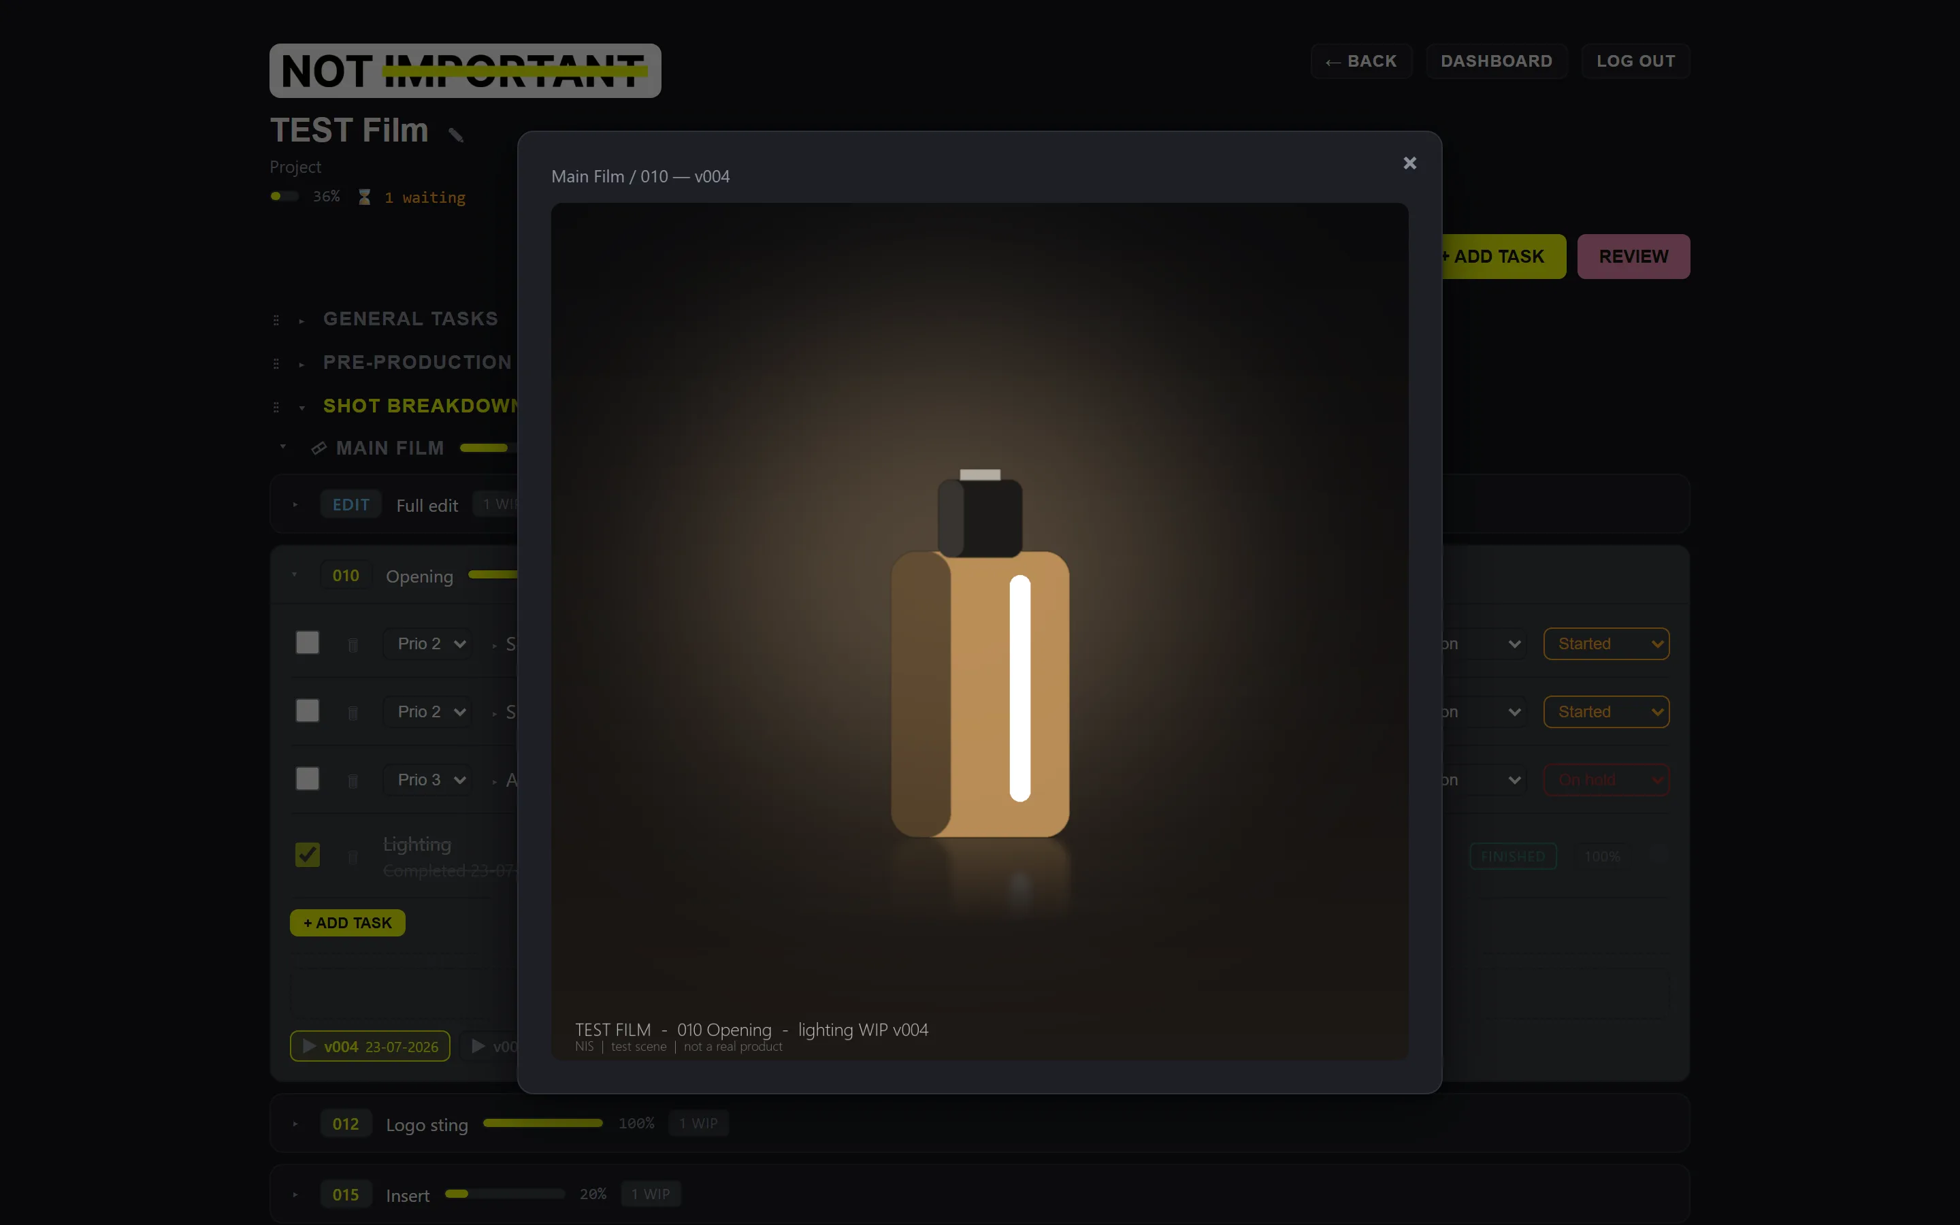This screenshot has height=1225, width=1960.
Task: Click the FINISHED status badge
Action: click(x=1513, y=856)
